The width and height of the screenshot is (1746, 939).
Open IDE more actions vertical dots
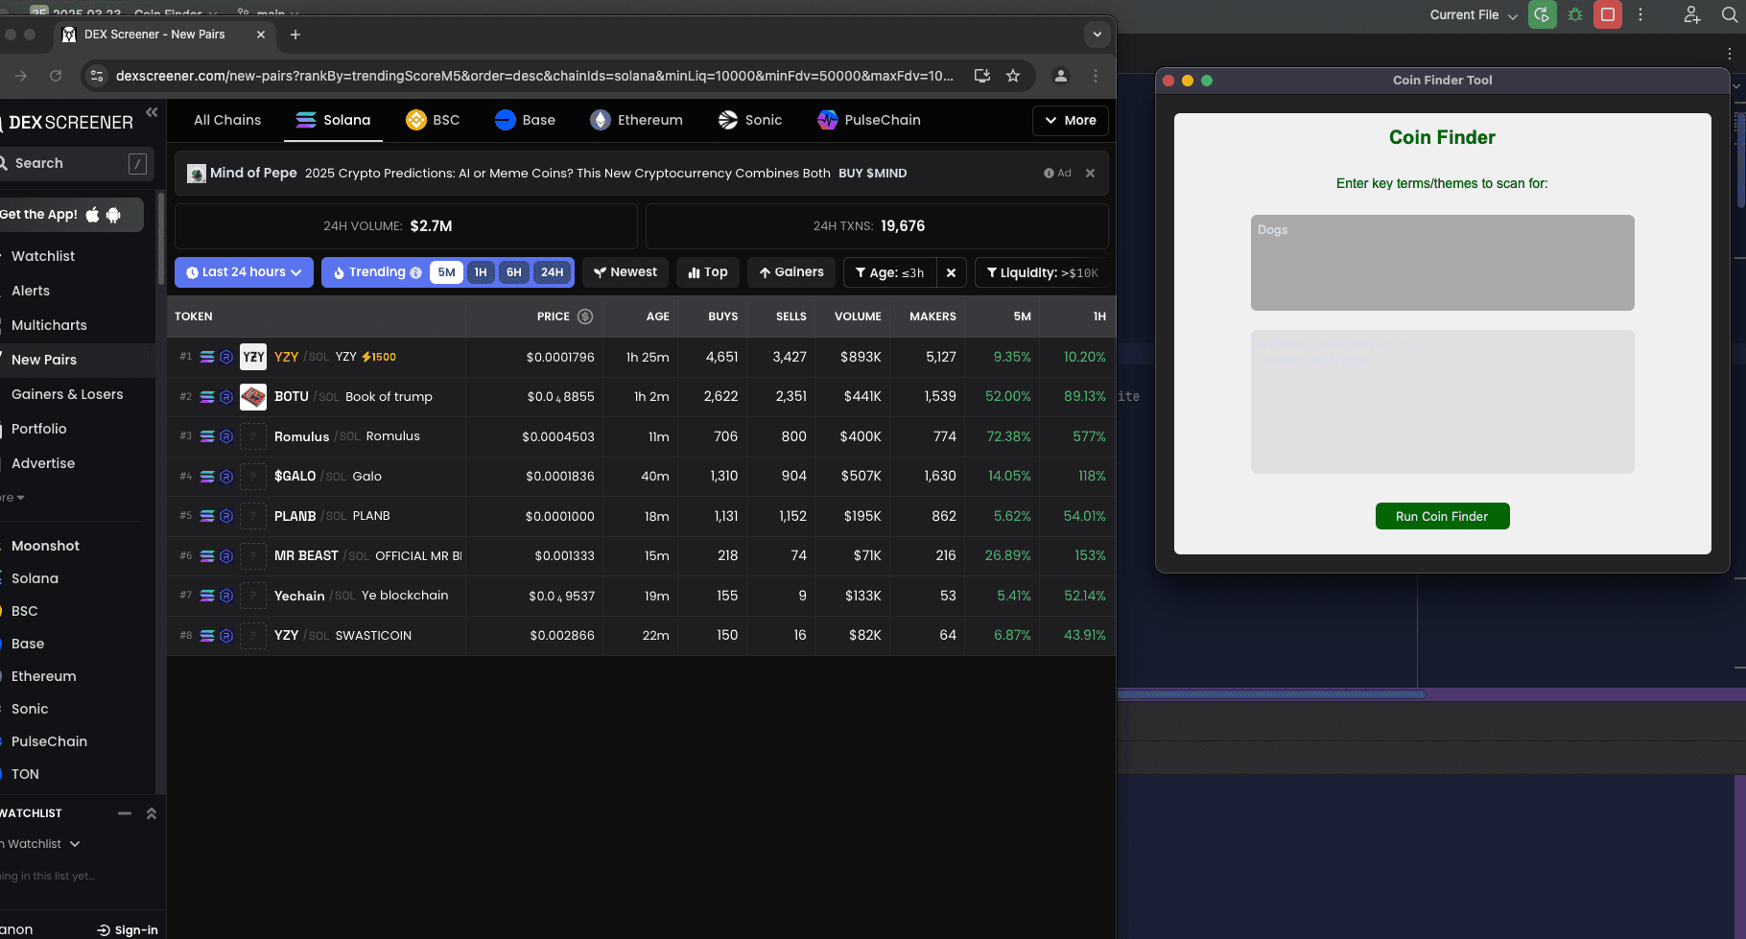point(1640,14)
